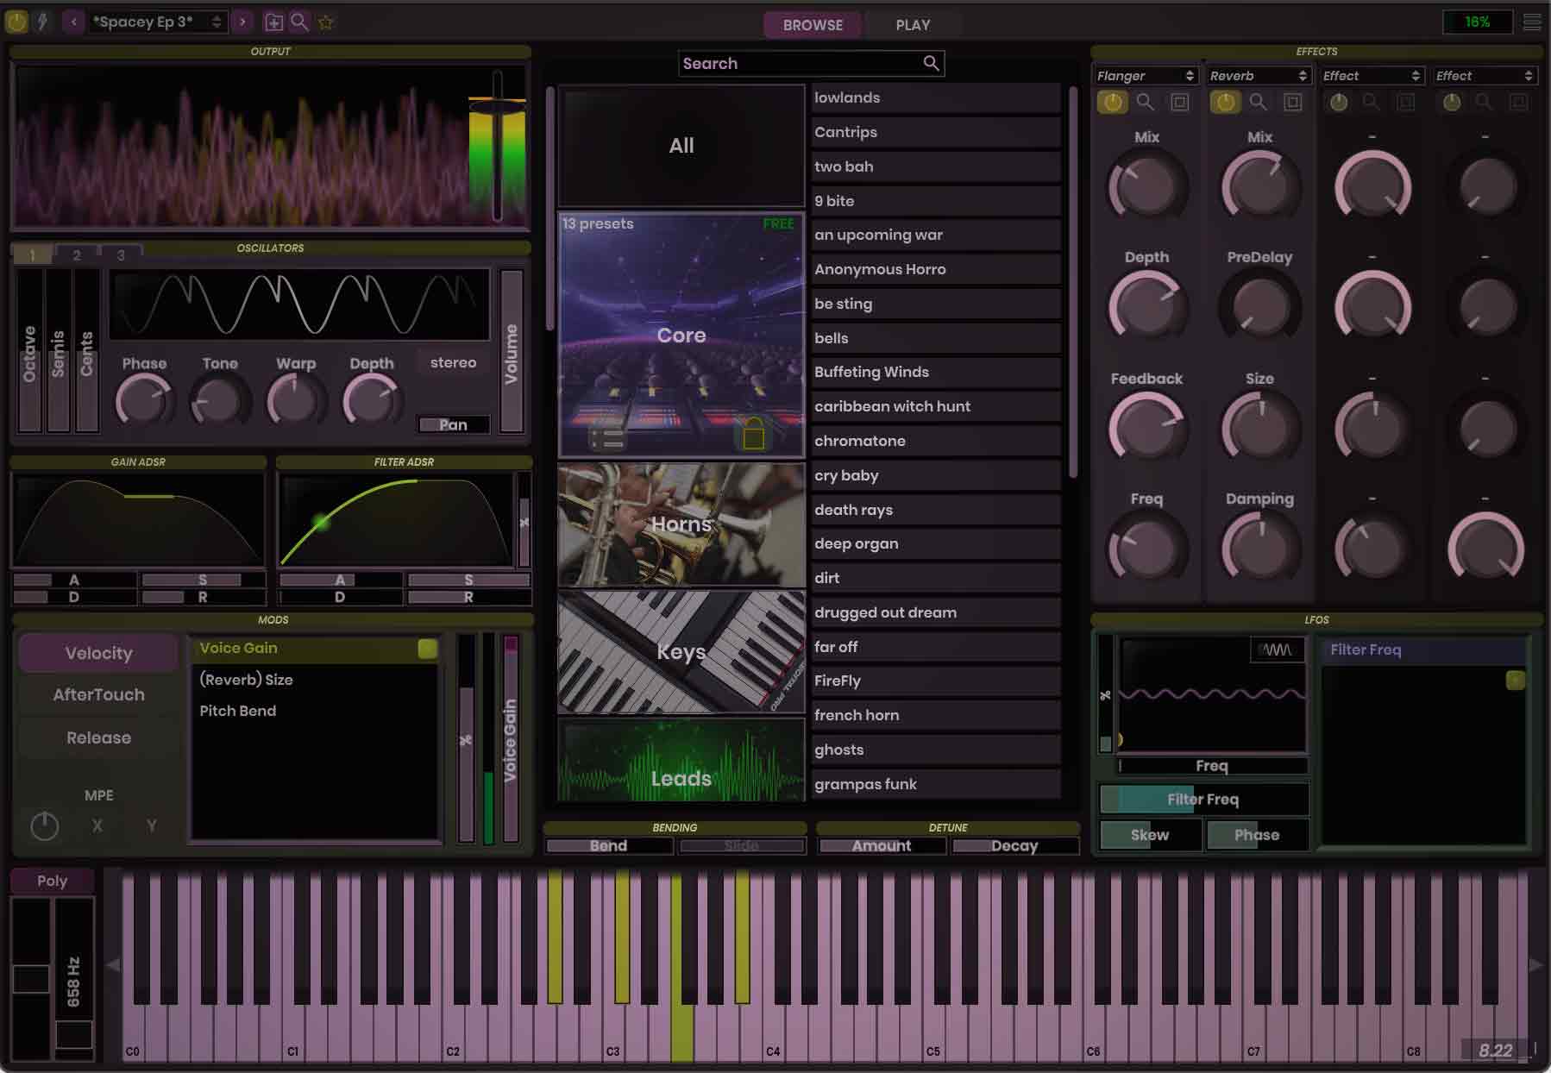The image size is (1551, 1073).
Task: Click the lightning bolt icon in the toolbar
Action: click(x=41, y=22)
